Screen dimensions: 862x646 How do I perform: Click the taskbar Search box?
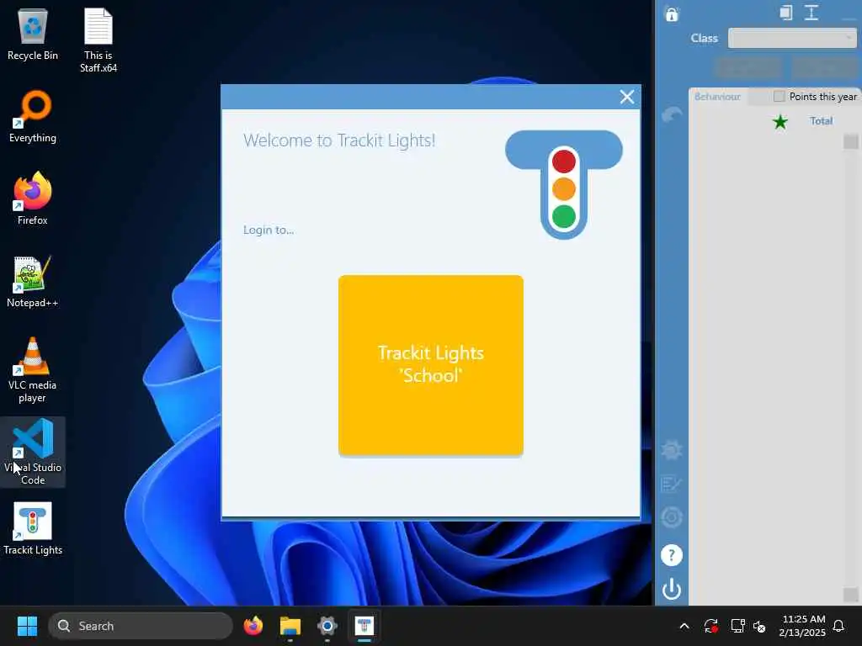pyautogui.click(x=141, y=626)
